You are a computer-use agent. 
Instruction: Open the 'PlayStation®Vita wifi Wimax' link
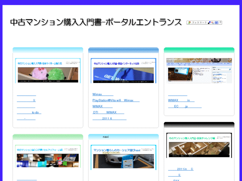(116, 100)
